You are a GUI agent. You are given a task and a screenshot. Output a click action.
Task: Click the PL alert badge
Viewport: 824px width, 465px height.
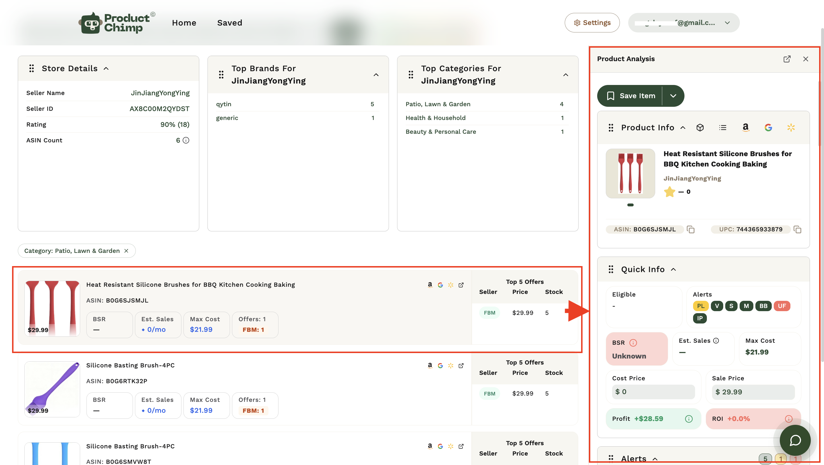[x=701, y=306]
